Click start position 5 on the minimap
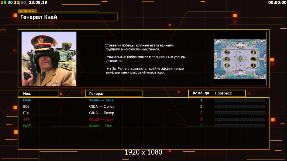 pos(227,65)
